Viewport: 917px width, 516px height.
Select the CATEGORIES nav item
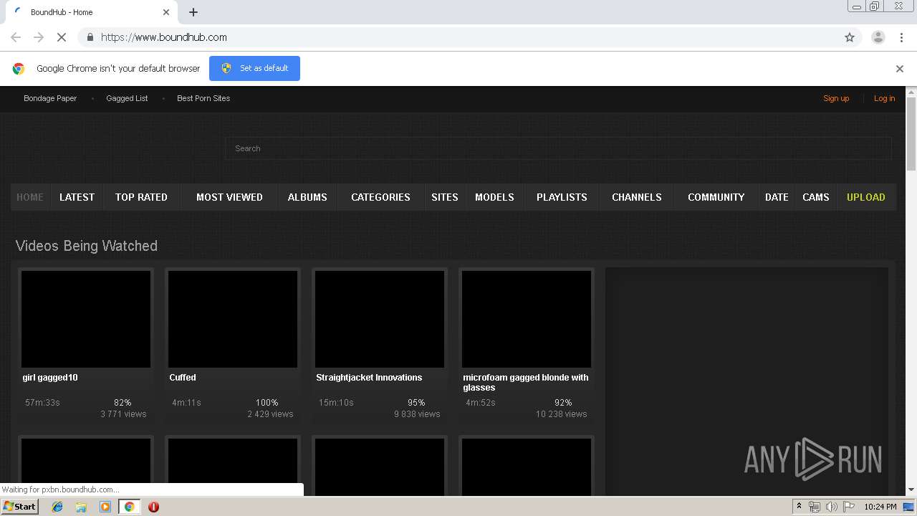pyautogui.click(x=380, y=197)
